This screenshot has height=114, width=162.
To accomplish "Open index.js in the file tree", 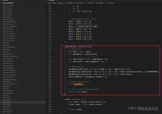I will coord(8,45).
